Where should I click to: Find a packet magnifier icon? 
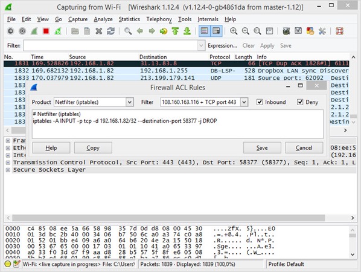click(128, 31)
